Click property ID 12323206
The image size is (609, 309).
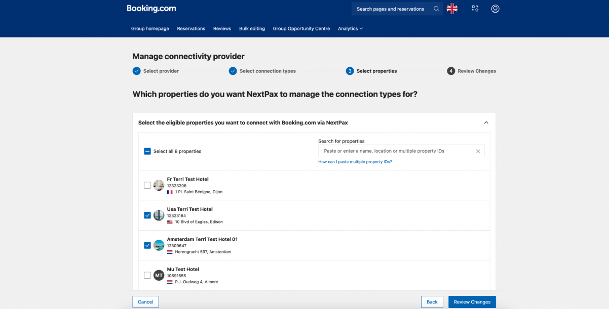pos(177,186)
